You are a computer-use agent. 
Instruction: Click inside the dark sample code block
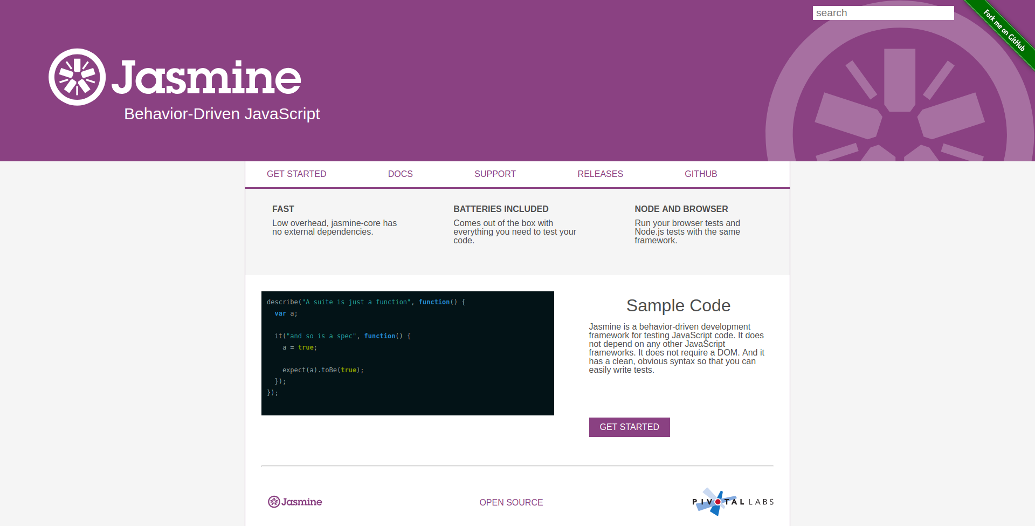click(x=408, y=353)
